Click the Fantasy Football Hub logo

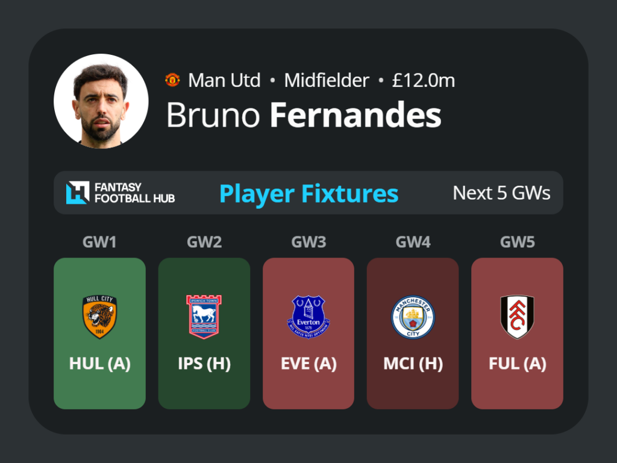pos(121,192)
